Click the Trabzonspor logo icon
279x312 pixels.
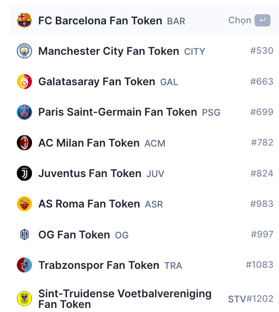24,265
